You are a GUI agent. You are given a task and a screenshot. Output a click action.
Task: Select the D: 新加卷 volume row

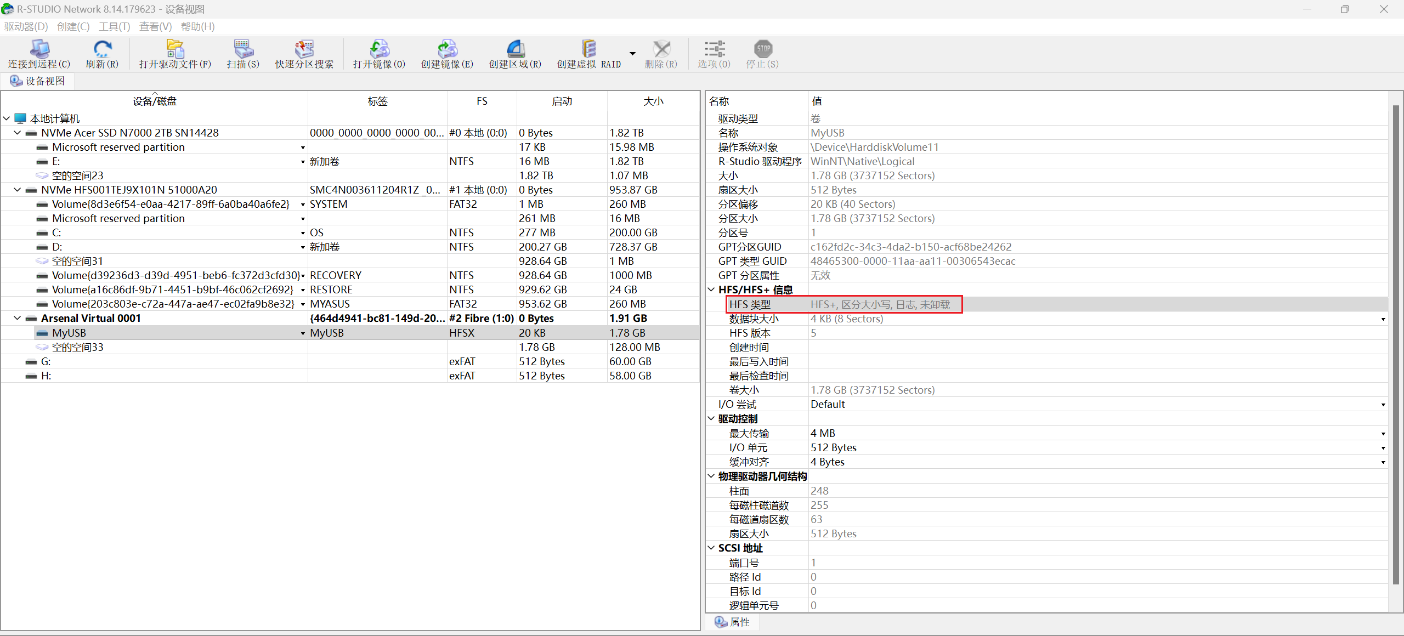[350, 247]
